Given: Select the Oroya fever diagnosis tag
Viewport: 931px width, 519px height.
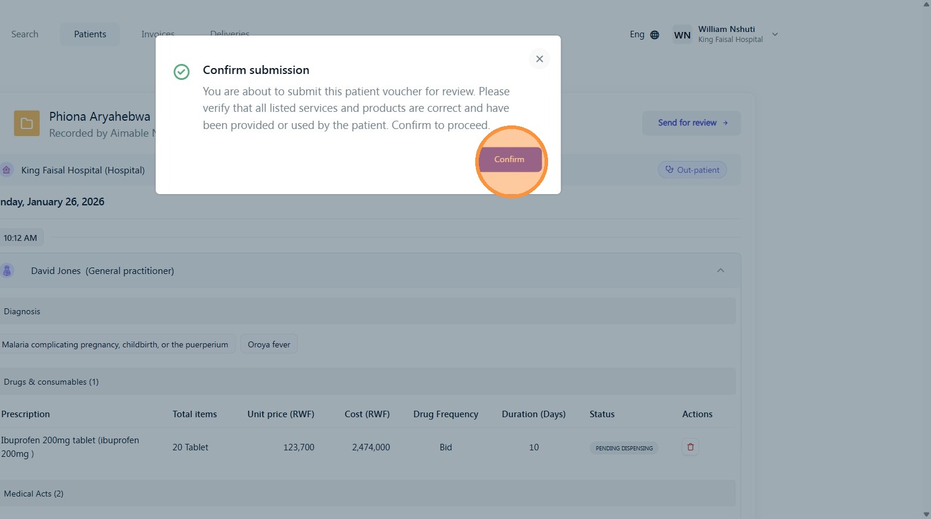Looking at the screenshot, I should [x=269, y=344].
